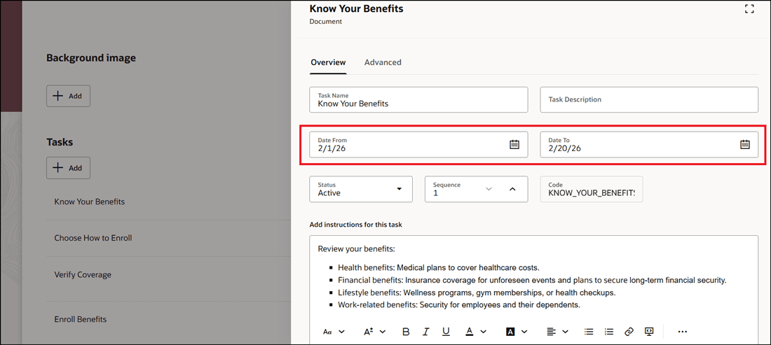
Task: Insert a numbered list
Action: [x=609, y=331]
